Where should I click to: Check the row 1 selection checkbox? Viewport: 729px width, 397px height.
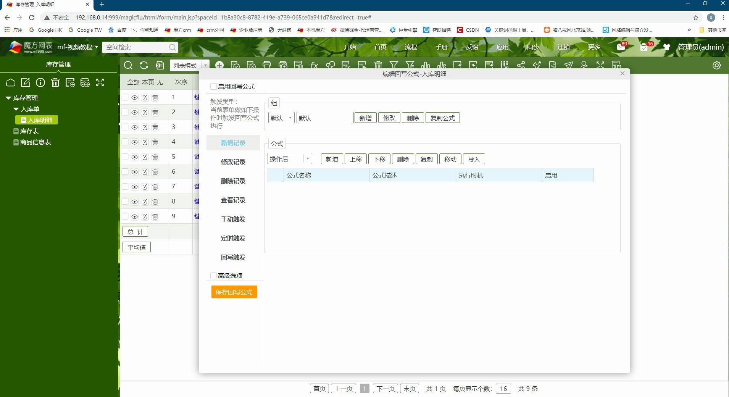click(x=125, y=97)
